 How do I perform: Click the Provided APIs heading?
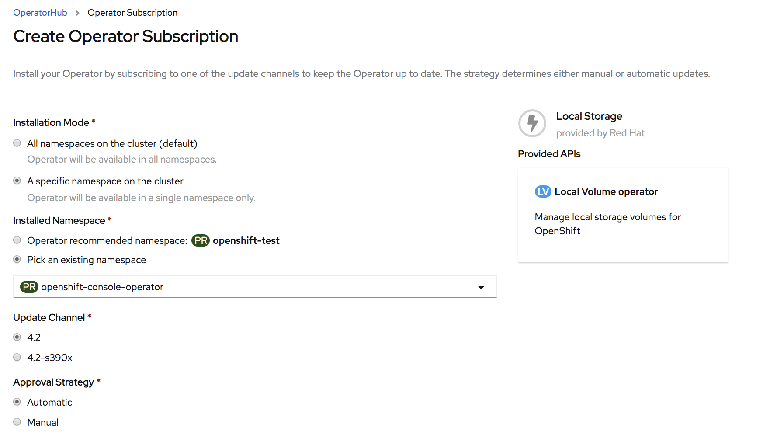pyautogui.click(x=549, y=154)
